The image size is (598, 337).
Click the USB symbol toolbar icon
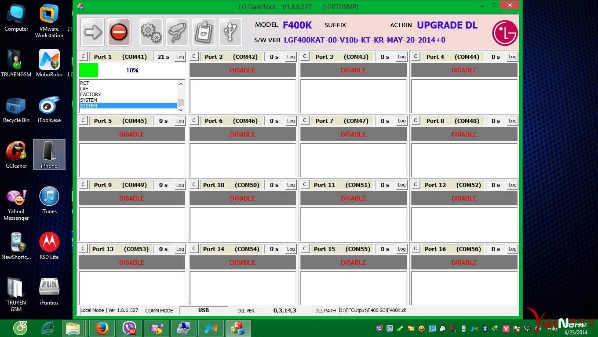pos(230,32)
